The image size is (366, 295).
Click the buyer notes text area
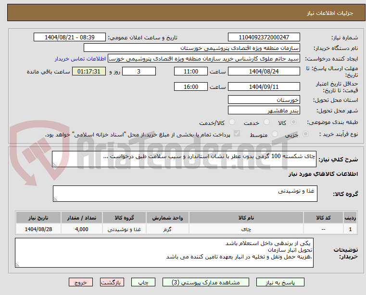[x=164, y=253]
